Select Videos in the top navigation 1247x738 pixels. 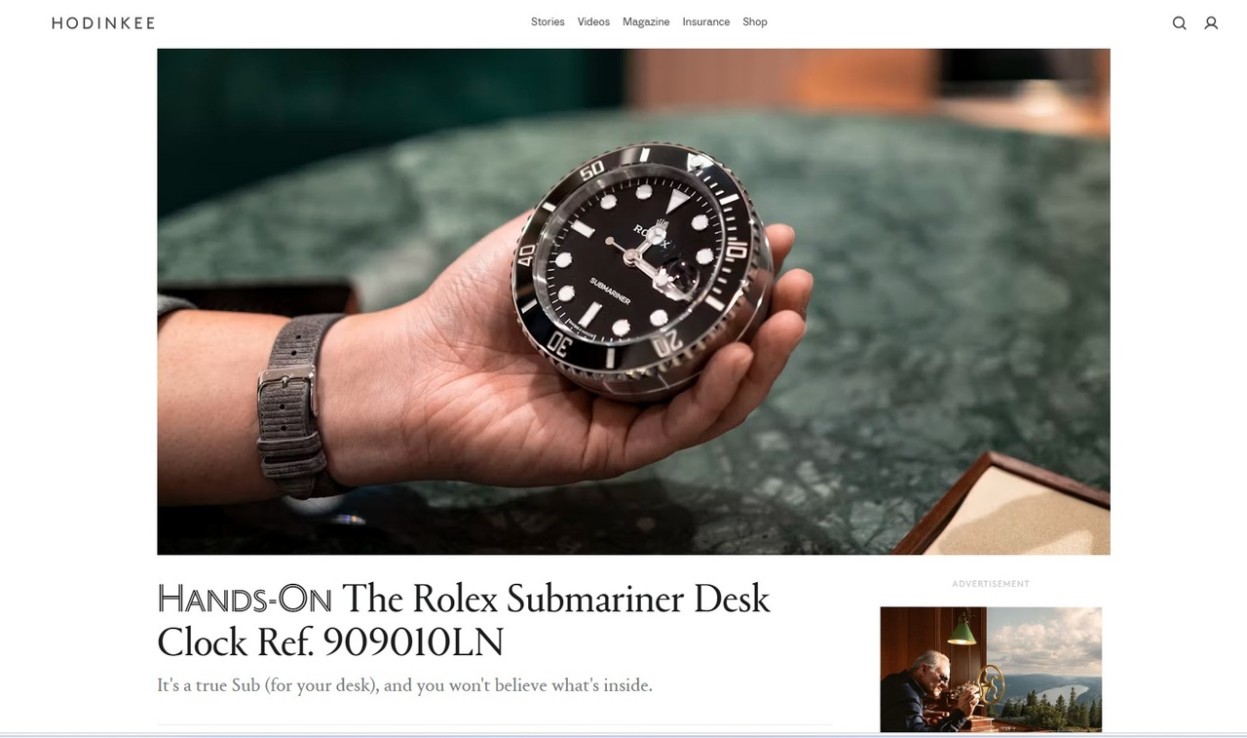tap(593, 21)
